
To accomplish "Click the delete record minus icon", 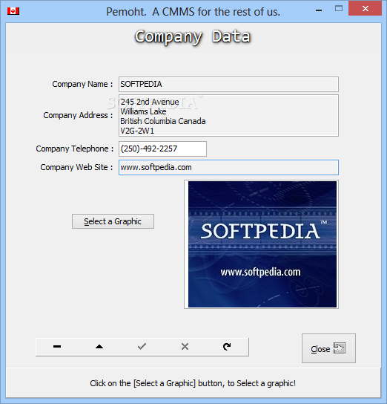I will click(x=57, y=347).
